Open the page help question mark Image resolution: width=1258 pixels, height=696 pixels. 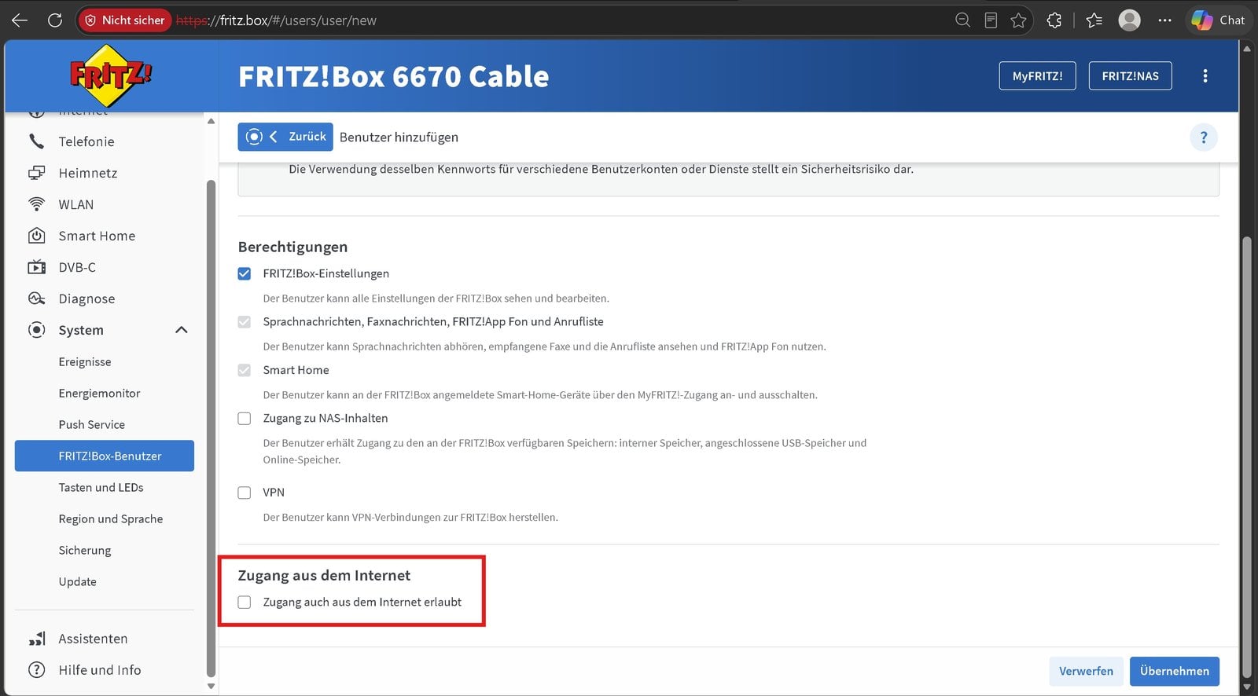tap(1203, 137)
